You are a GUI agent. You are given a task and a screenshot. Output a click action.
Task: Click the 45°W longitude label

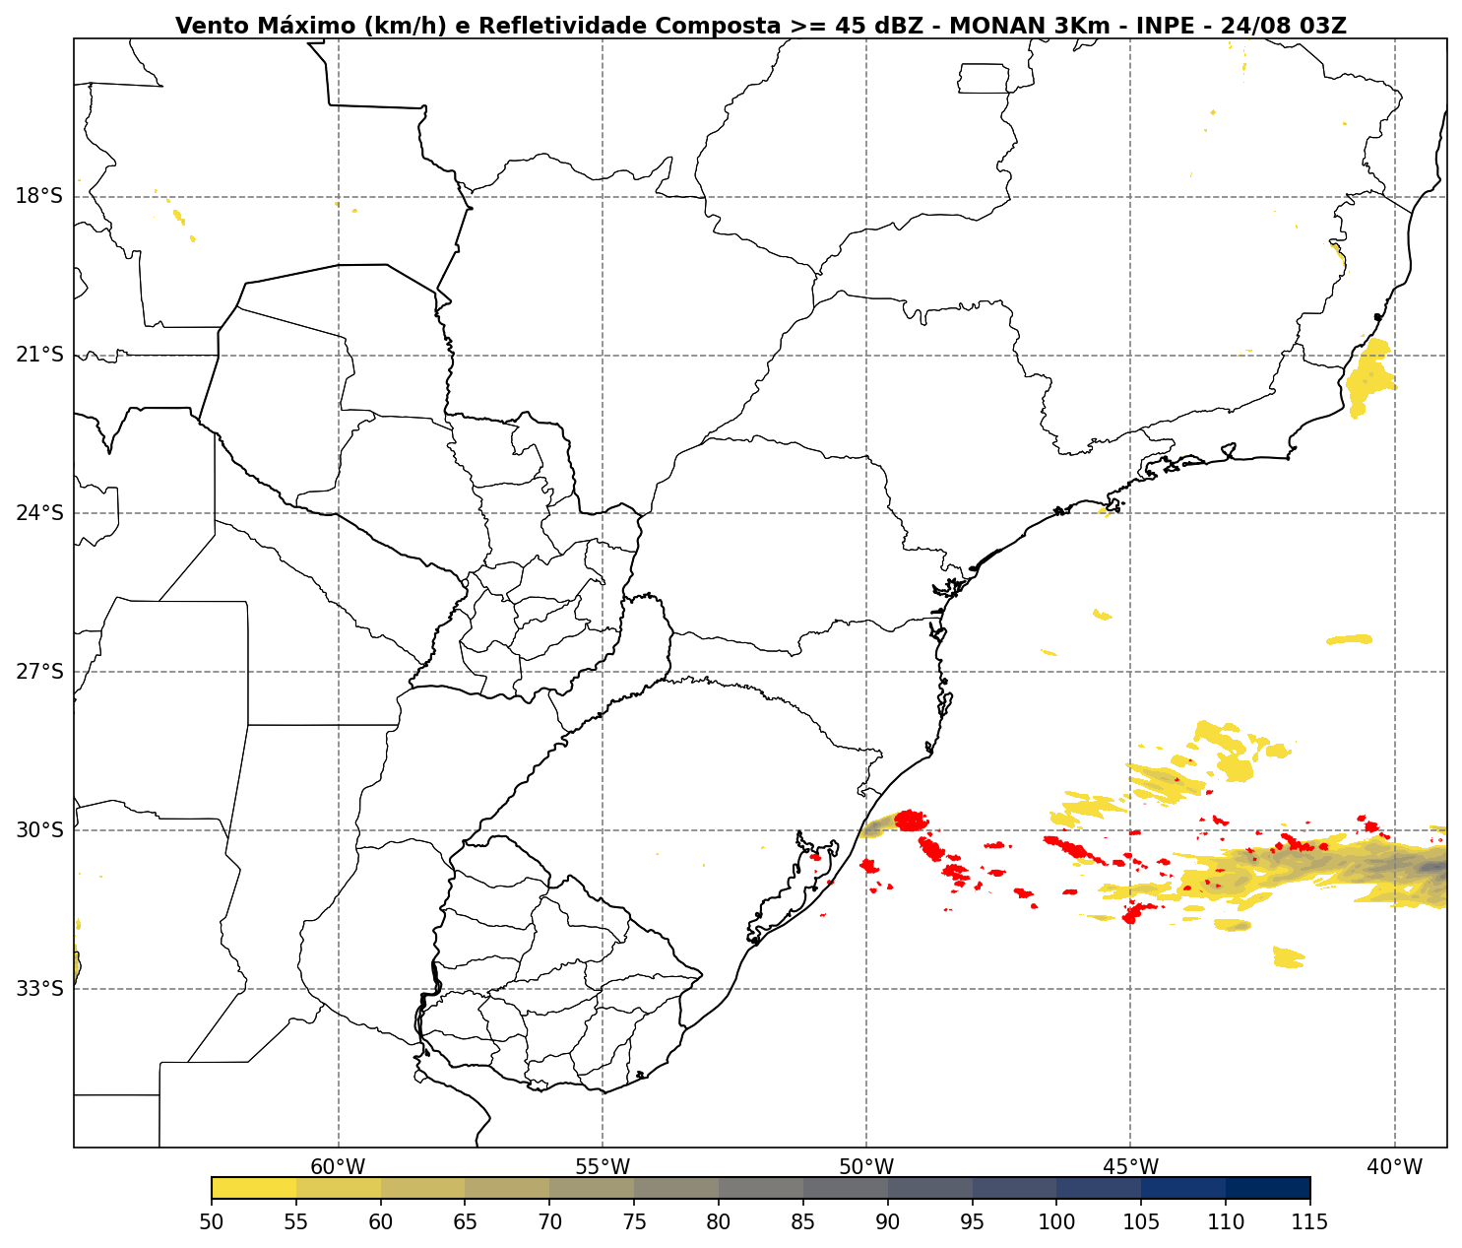click(x=1130, y=1167)
